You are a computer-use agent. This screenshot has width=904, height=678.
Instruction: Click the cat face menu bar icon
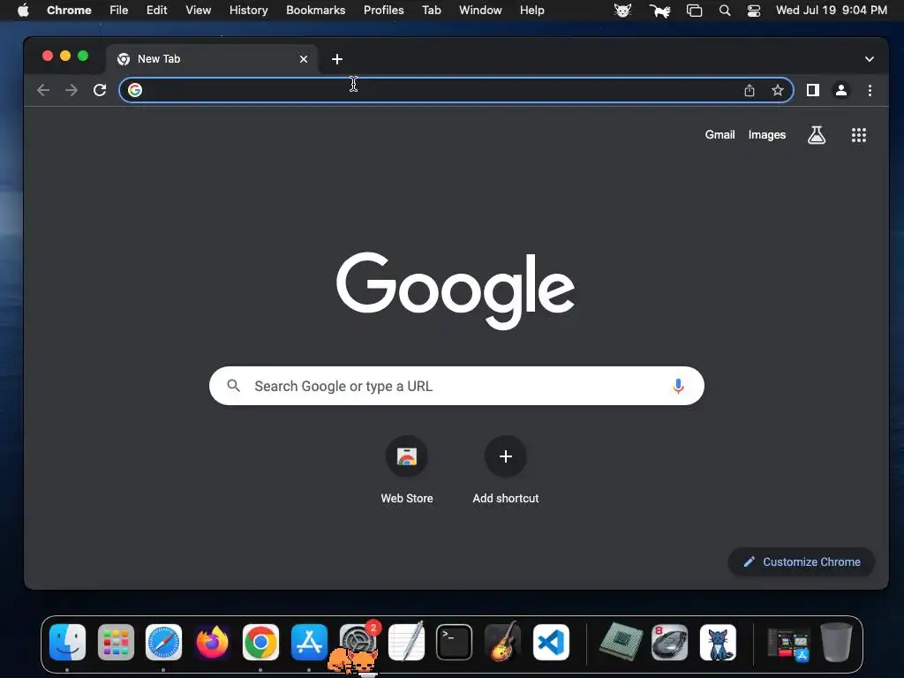point(622,11)
